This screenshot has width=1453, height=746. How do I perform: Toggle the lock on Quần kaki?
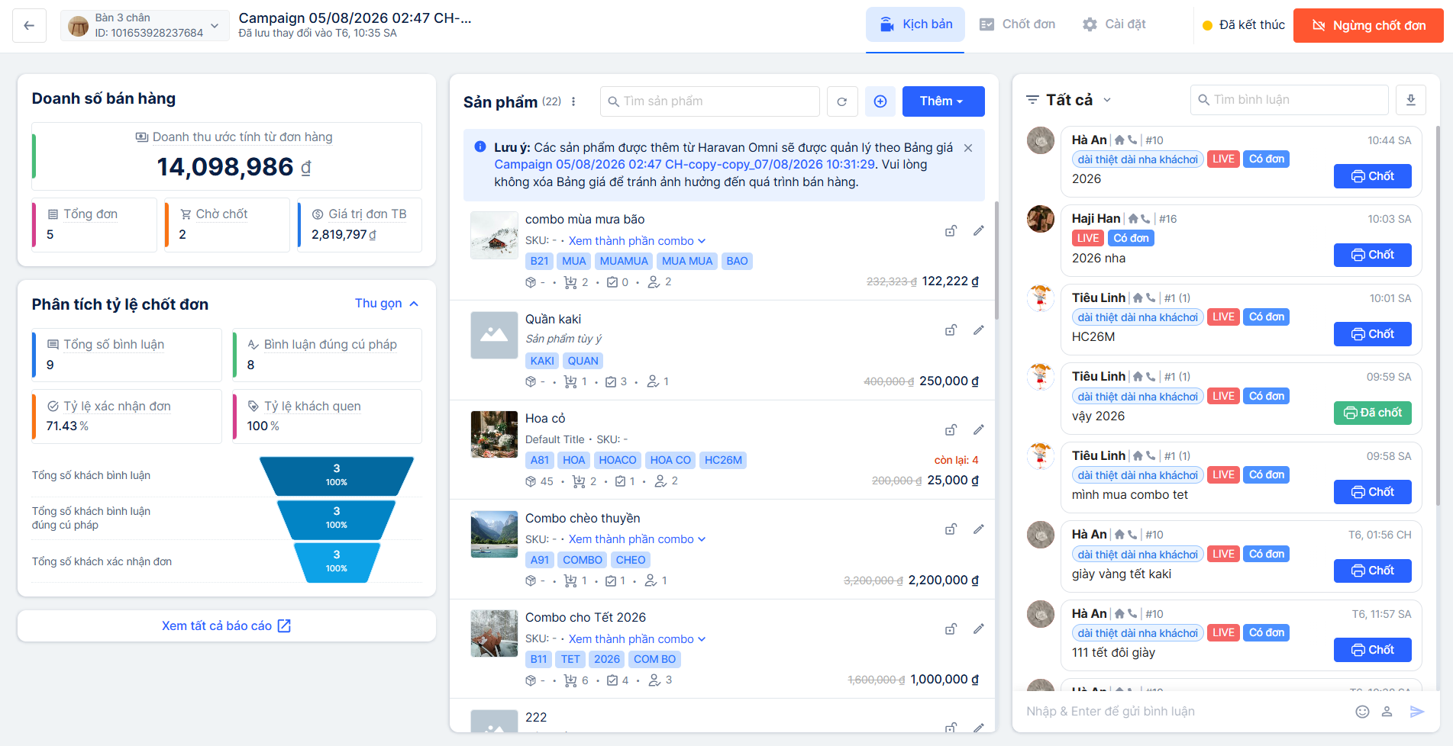click(x=951, y=330)
